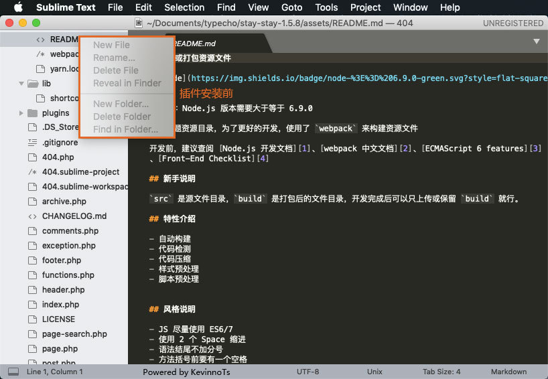Viewport: 548px width, 379px height.
Task: Click the sidebar README markup icon
Action: point(41,40)
